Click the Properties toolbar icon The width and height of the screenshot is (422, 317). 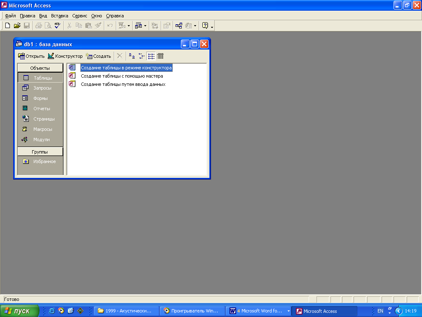click(167, 26)
